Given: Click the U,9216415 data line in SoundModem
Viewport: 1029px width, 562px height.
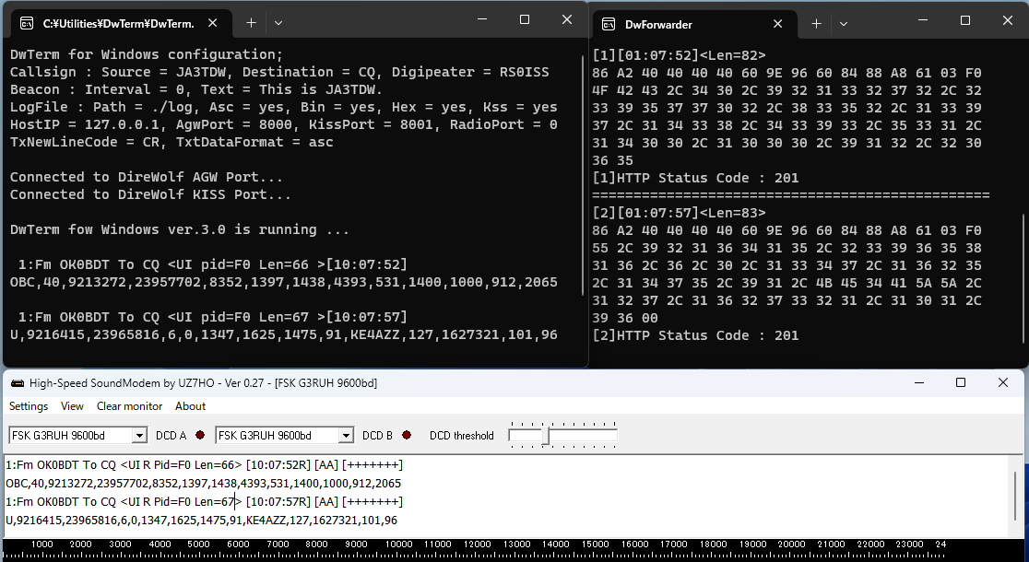Looking at the screenshot, I should tap(202, 520).
